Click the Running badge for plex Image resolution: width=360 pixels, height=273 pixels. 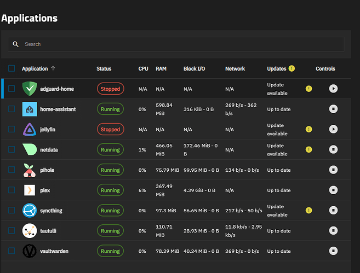coord(110,190)
